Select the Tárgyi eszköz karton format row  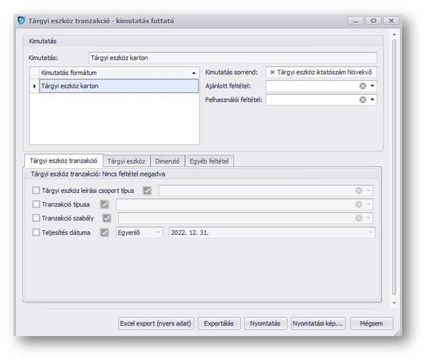click(116, 85)
